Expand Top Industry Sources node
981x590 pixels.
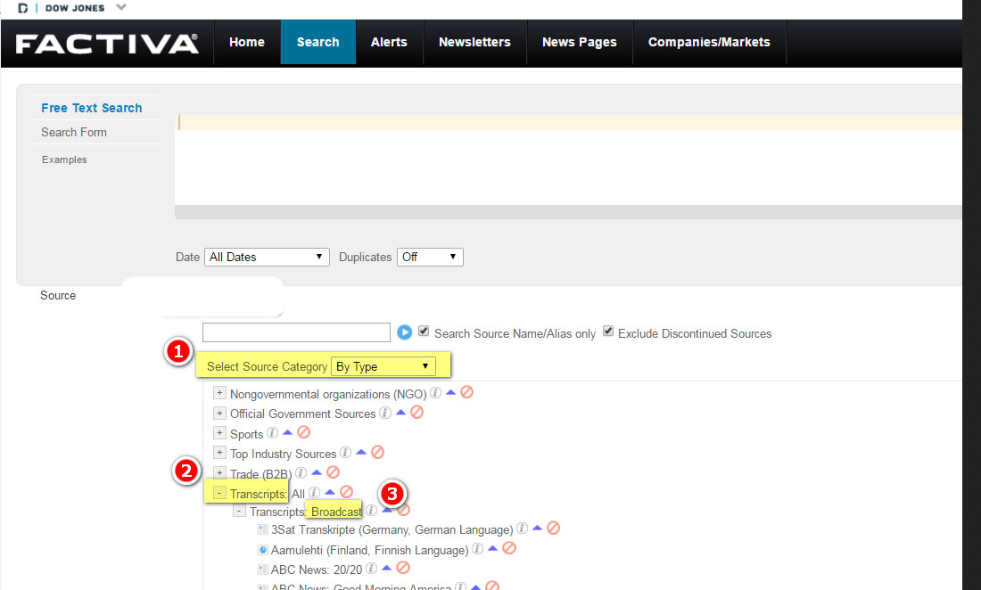(x=219, y=453)
